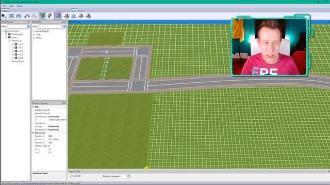The width and height of the screenshot is (330, 185).
Task: Click the Lot Type Residential property value
Action: point(54,126)
